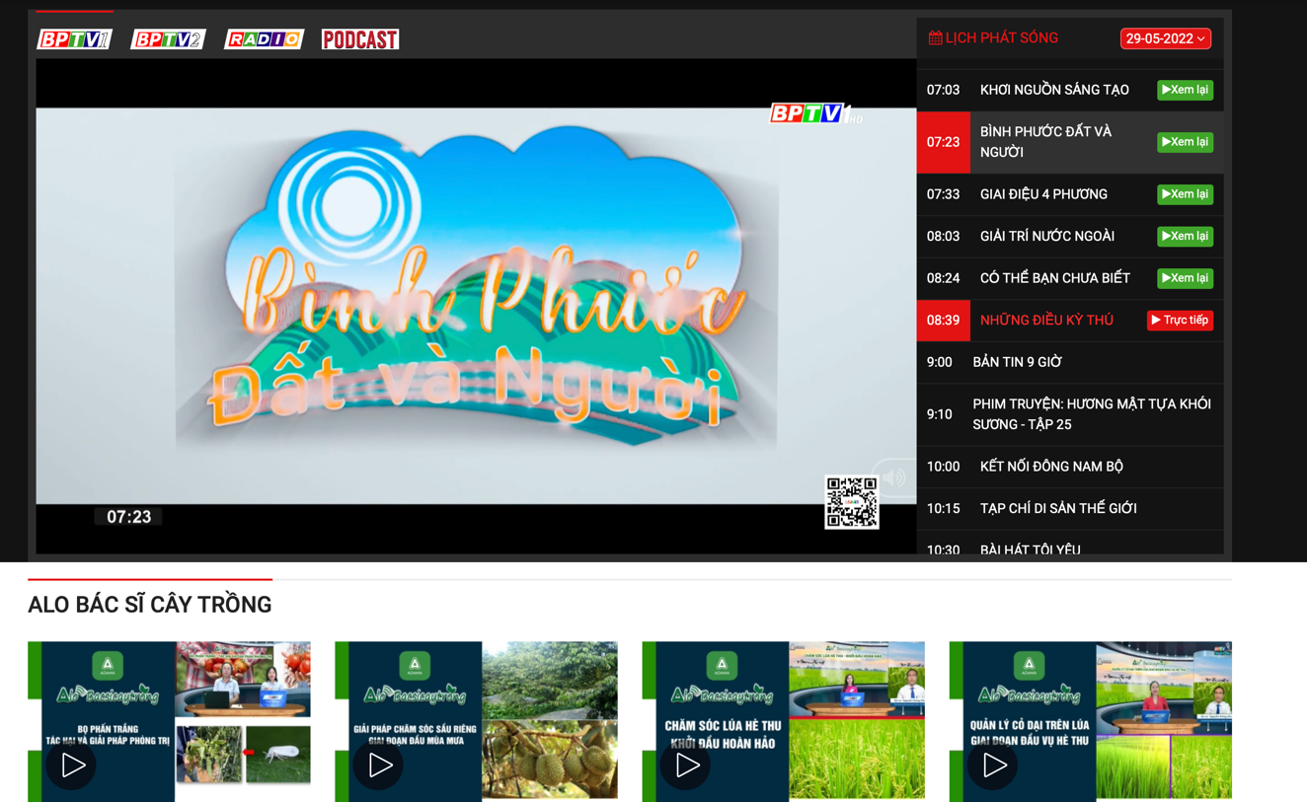
Task: Open the PODCAST section
Action: coord(360,39)
